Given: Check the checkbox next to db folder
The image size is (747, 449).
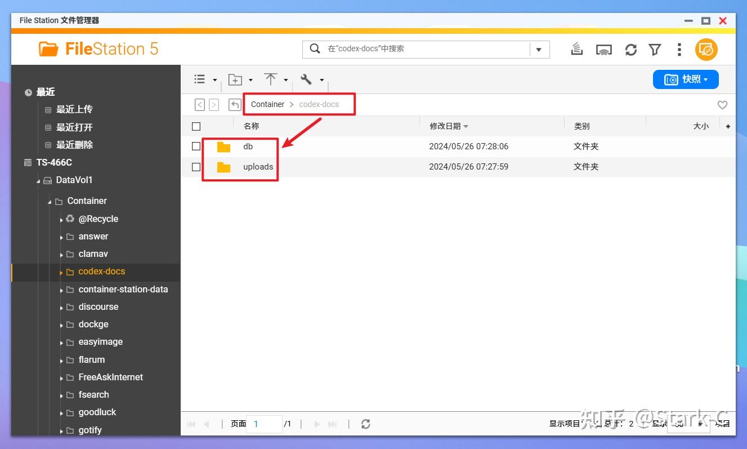Looking at the screenshot, I should coord(195,146).
